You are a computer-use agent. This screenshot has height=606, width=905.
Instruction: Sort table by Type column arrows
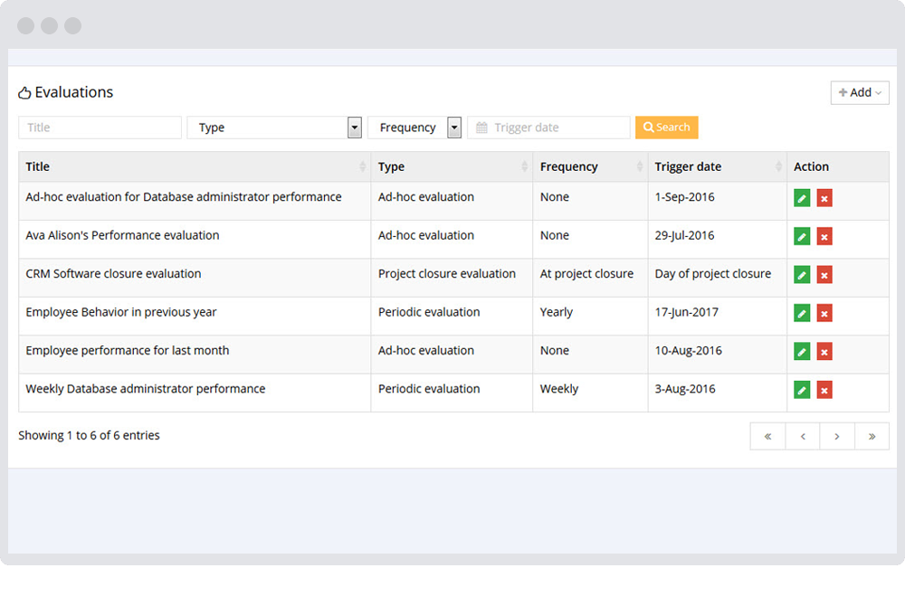[x=524, y=166]
